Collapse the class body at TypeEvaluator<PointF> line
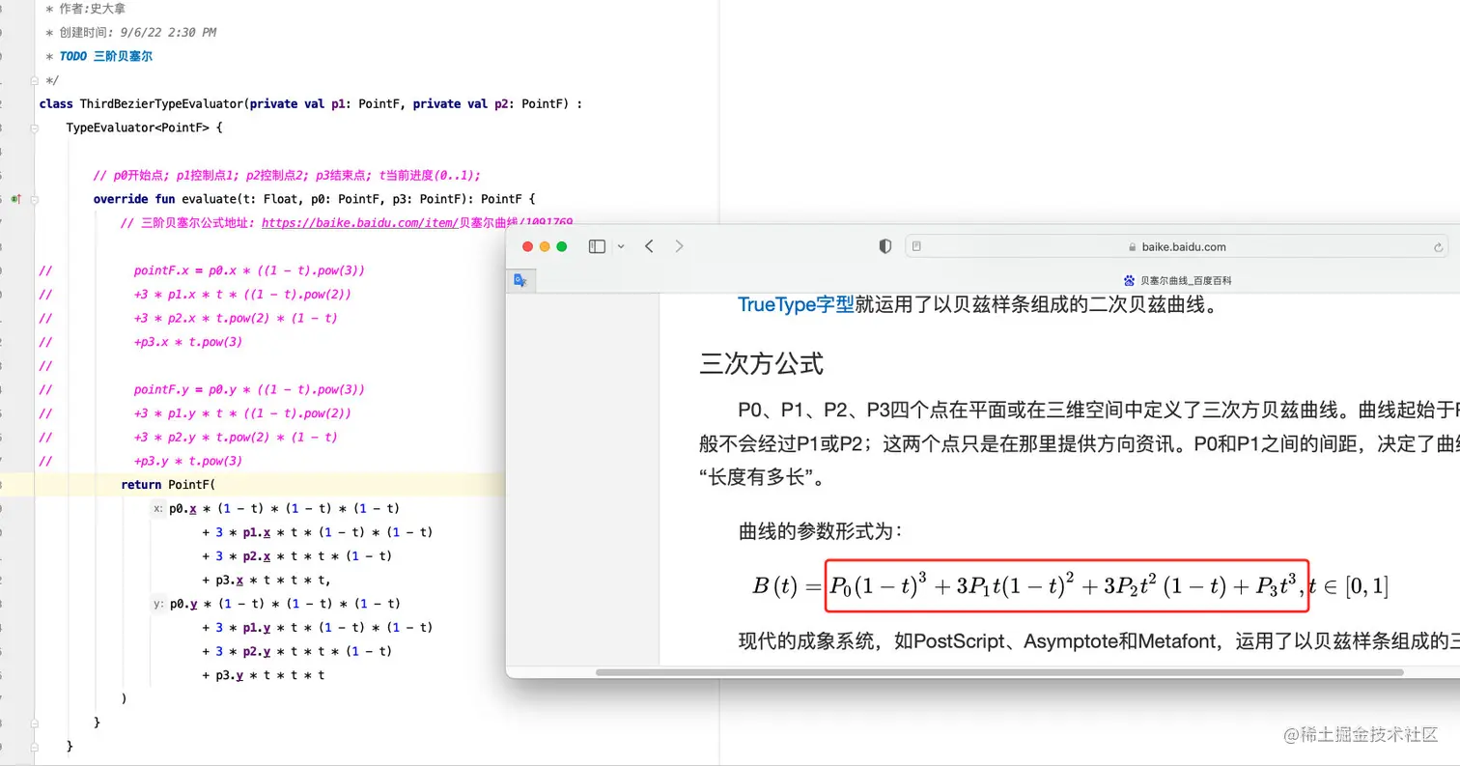Viewport: 1460px width, 766px height. (x=35, y=128)
